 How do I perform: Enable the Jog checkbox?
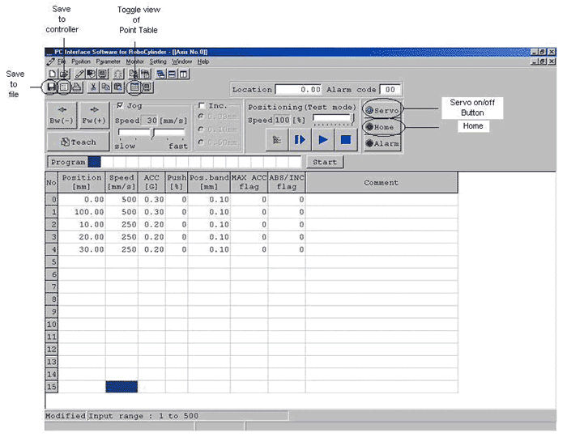pyautogui.click(x=121, y=105)
